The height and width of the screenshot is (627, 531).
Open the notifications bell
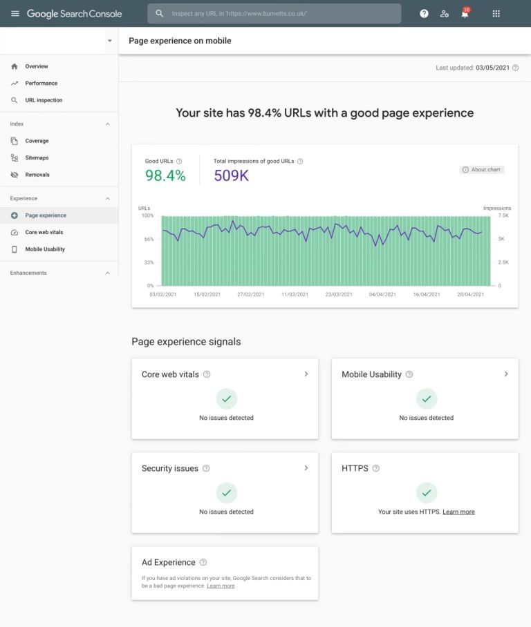465,14
